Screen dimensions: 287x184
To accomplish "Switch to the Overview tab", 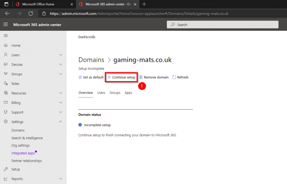I will (x=86, y=93).
